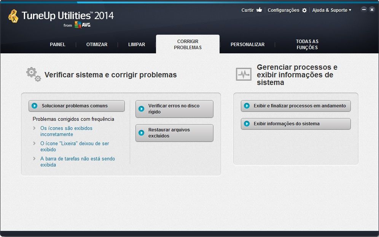Open the OTIMIZAR tab

(x=97, y=45)
